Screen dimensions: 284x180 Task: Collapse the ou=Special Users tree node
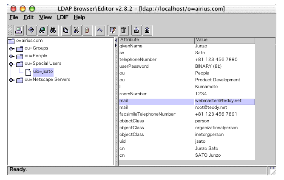tap(11, 64)
